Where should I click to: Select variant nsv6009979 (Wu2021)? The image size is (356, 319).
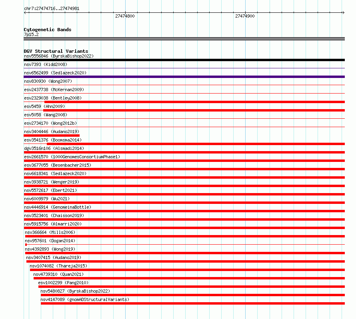point(47,199)
